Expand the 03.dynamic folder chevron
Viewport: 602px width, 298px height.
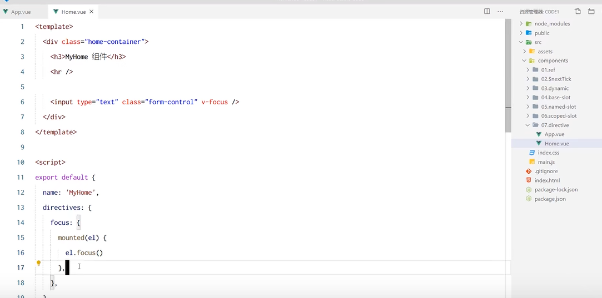[x=528, y=88]
